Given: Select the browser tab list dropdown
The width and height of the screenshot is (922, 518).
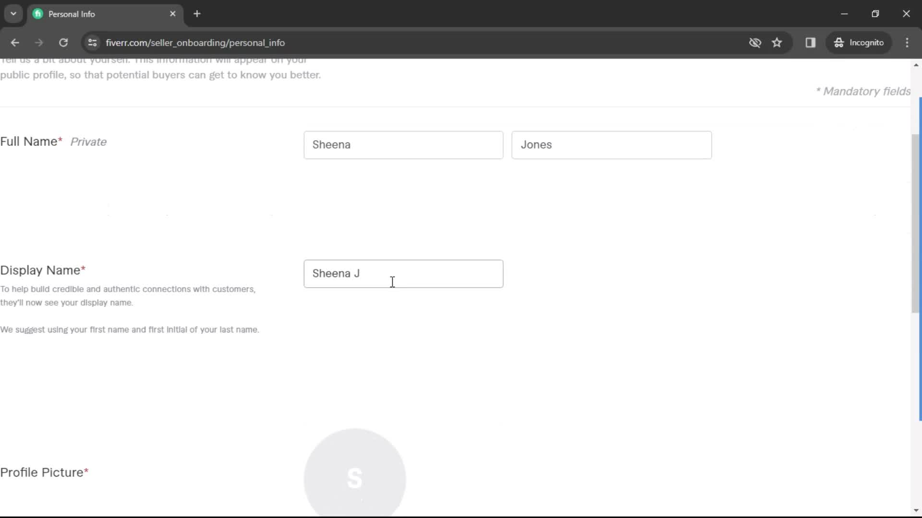Looking at the screenshot, I should tap(13, 13).
